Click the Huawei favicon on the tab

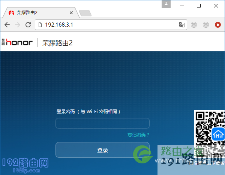pos(11,13)
